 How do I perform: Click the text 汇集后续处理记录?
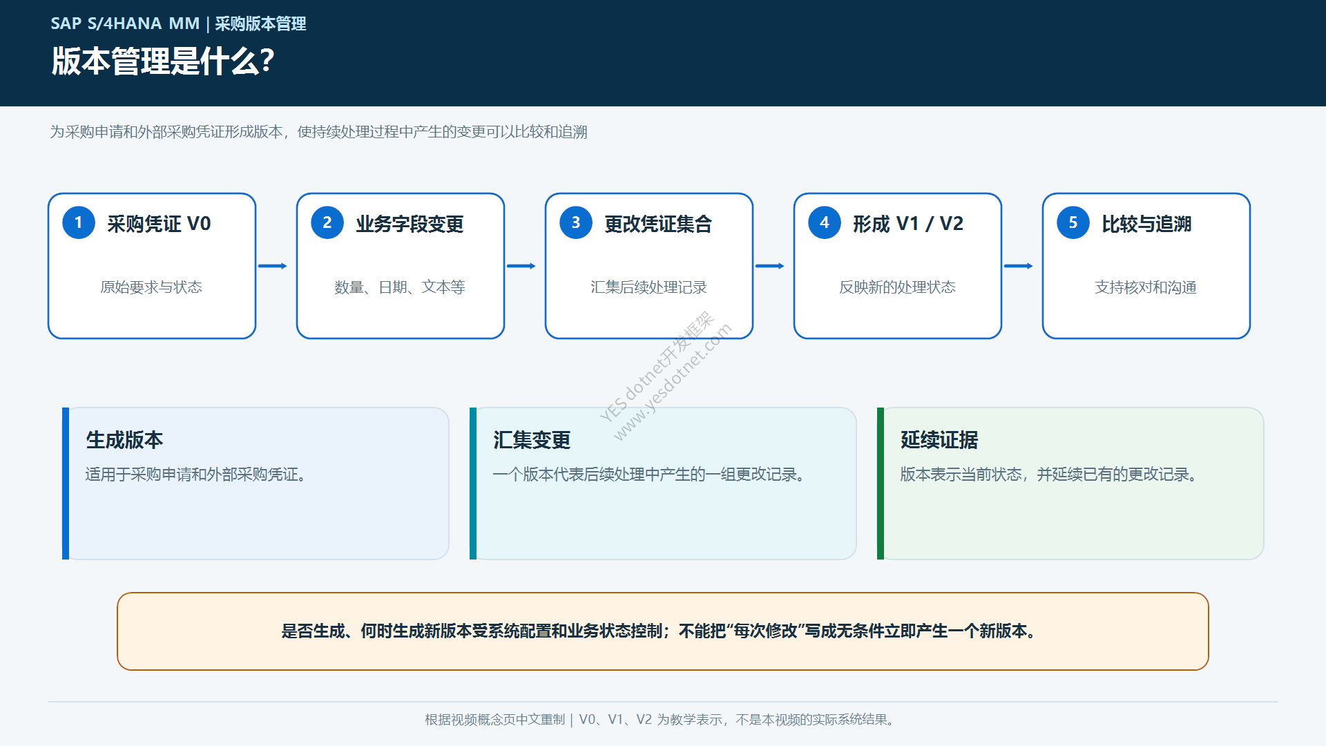click(648, 287)
